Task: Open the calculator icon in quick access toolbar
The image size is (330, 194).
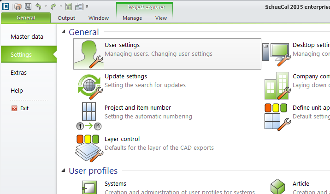Action: coord(69,6)
